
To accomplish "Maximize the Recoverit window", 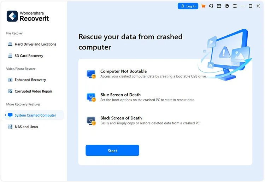I will (x=251, y=6).
